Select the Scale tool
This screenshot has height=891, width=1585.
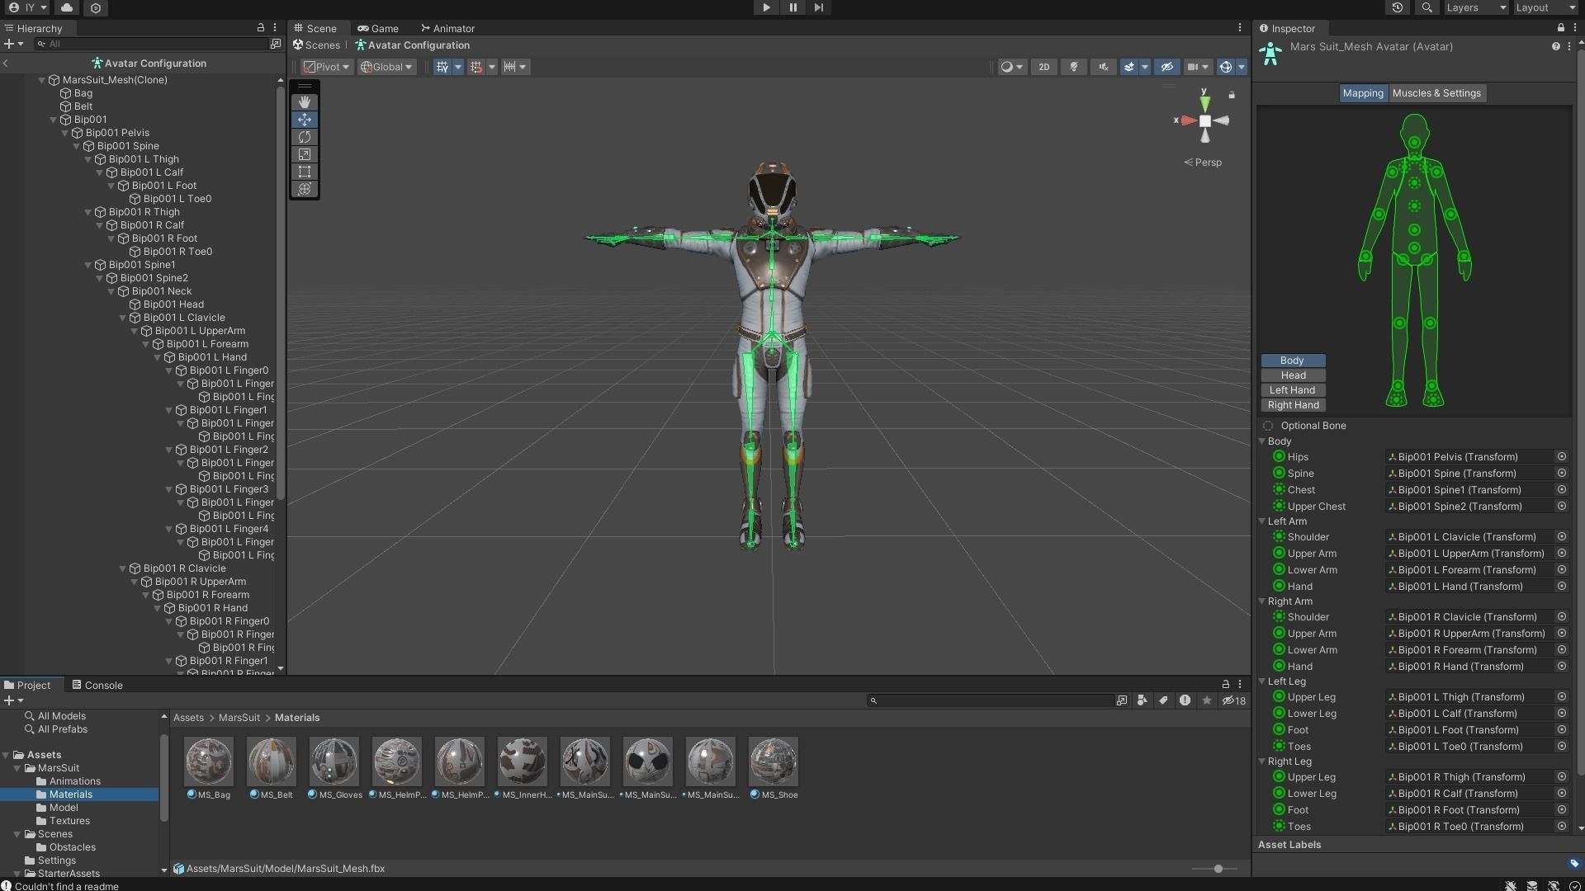(305, 154)
